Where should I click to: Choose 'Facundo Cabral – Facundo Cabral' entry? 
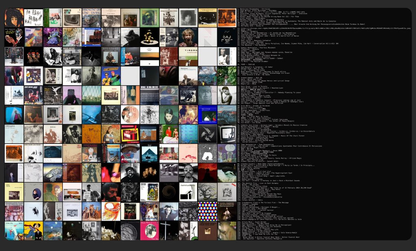(254, 191)
